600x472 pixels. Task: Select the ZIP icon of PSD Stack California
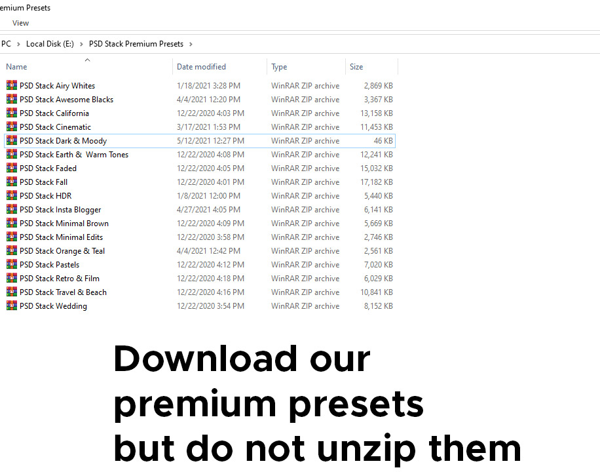click(12, 113)
